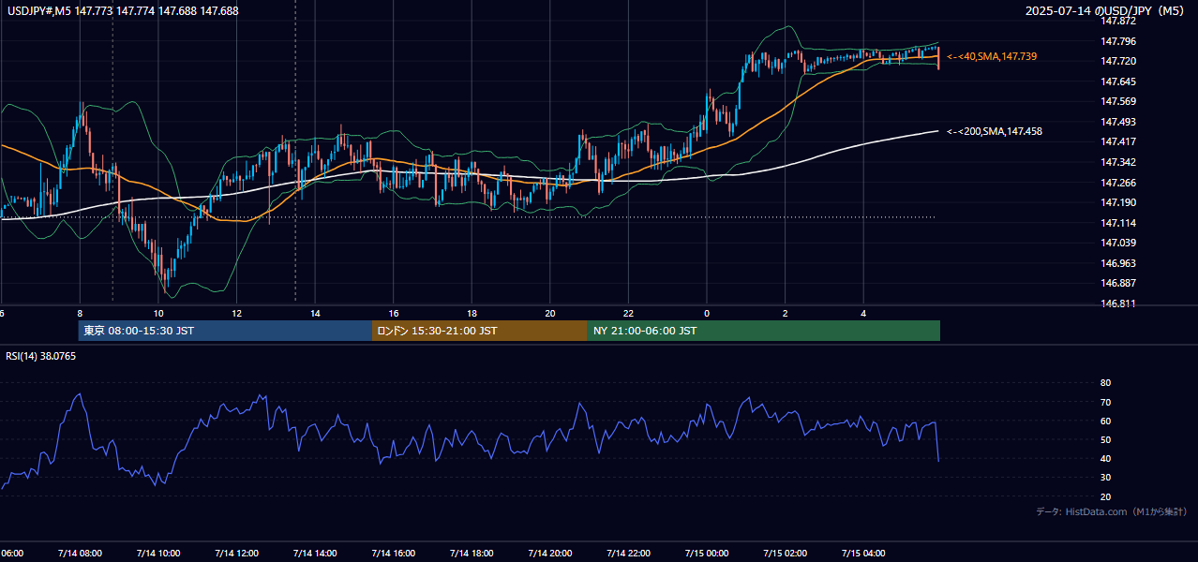
Task: Click price axis value 146.887
Action: [x=1119, y=283]
